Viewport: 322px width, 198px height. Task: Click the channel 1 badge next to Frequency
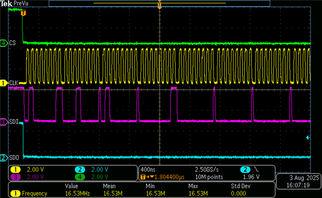click(16, 193)
